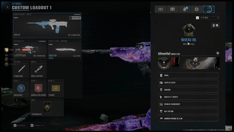Open the grid menu icon tab
The image size is (234, 132).
pos(160,9)
